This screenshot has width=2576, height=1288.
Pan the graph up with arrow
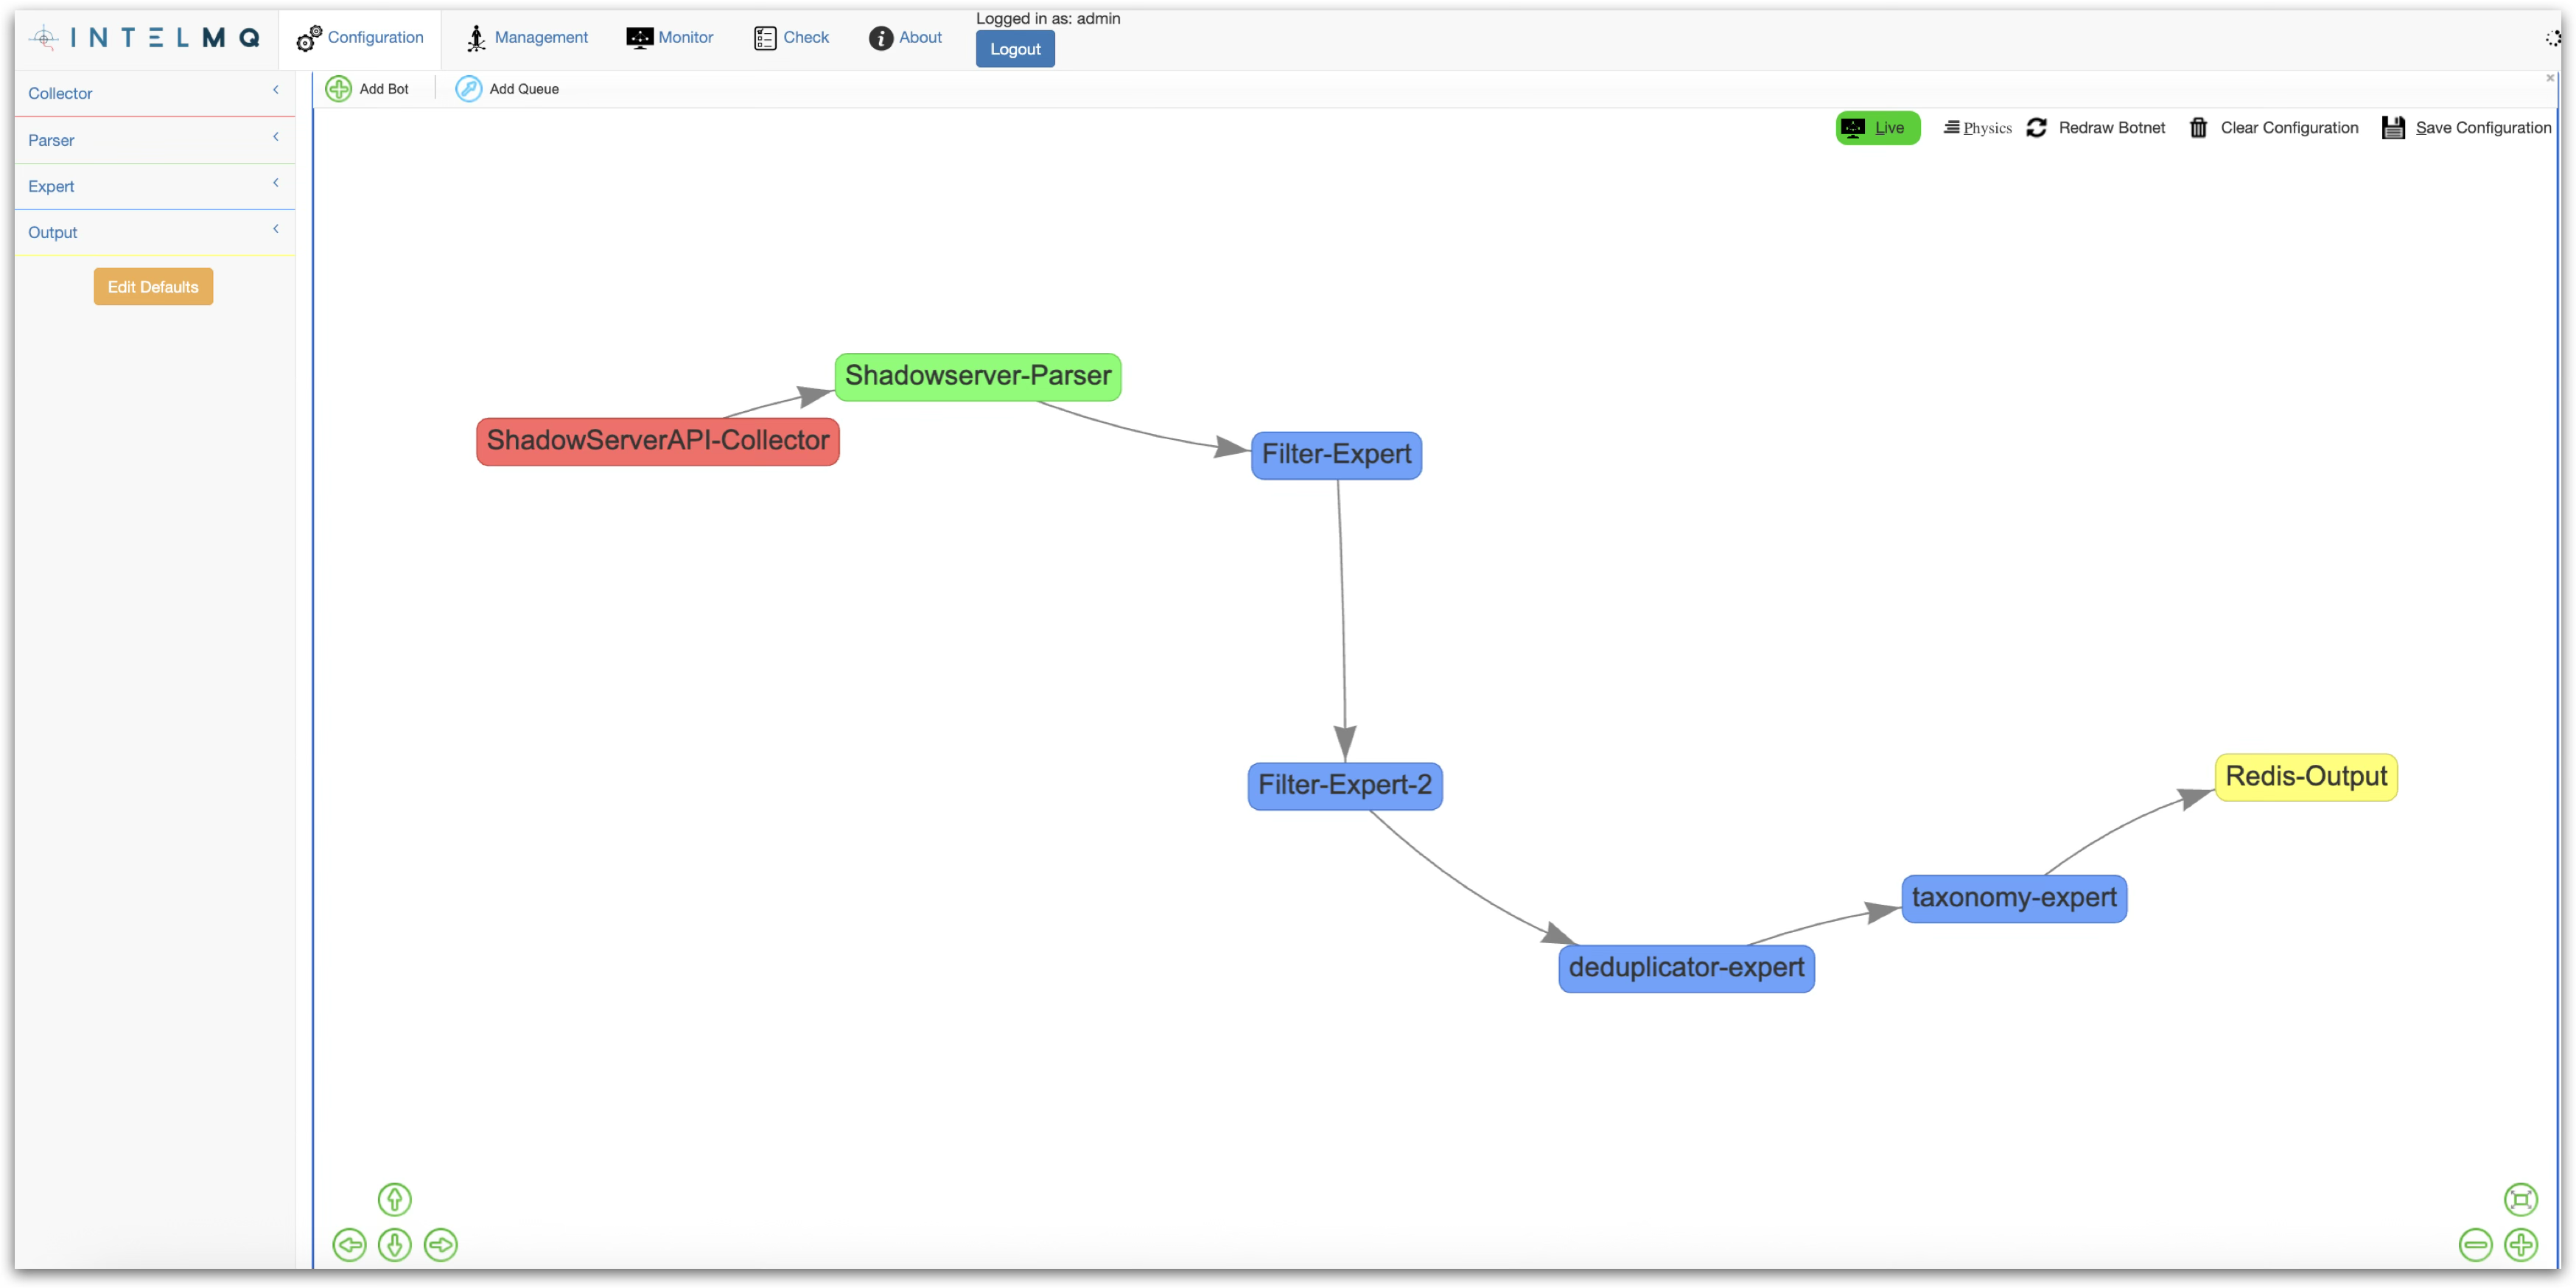coord(395,1199)
